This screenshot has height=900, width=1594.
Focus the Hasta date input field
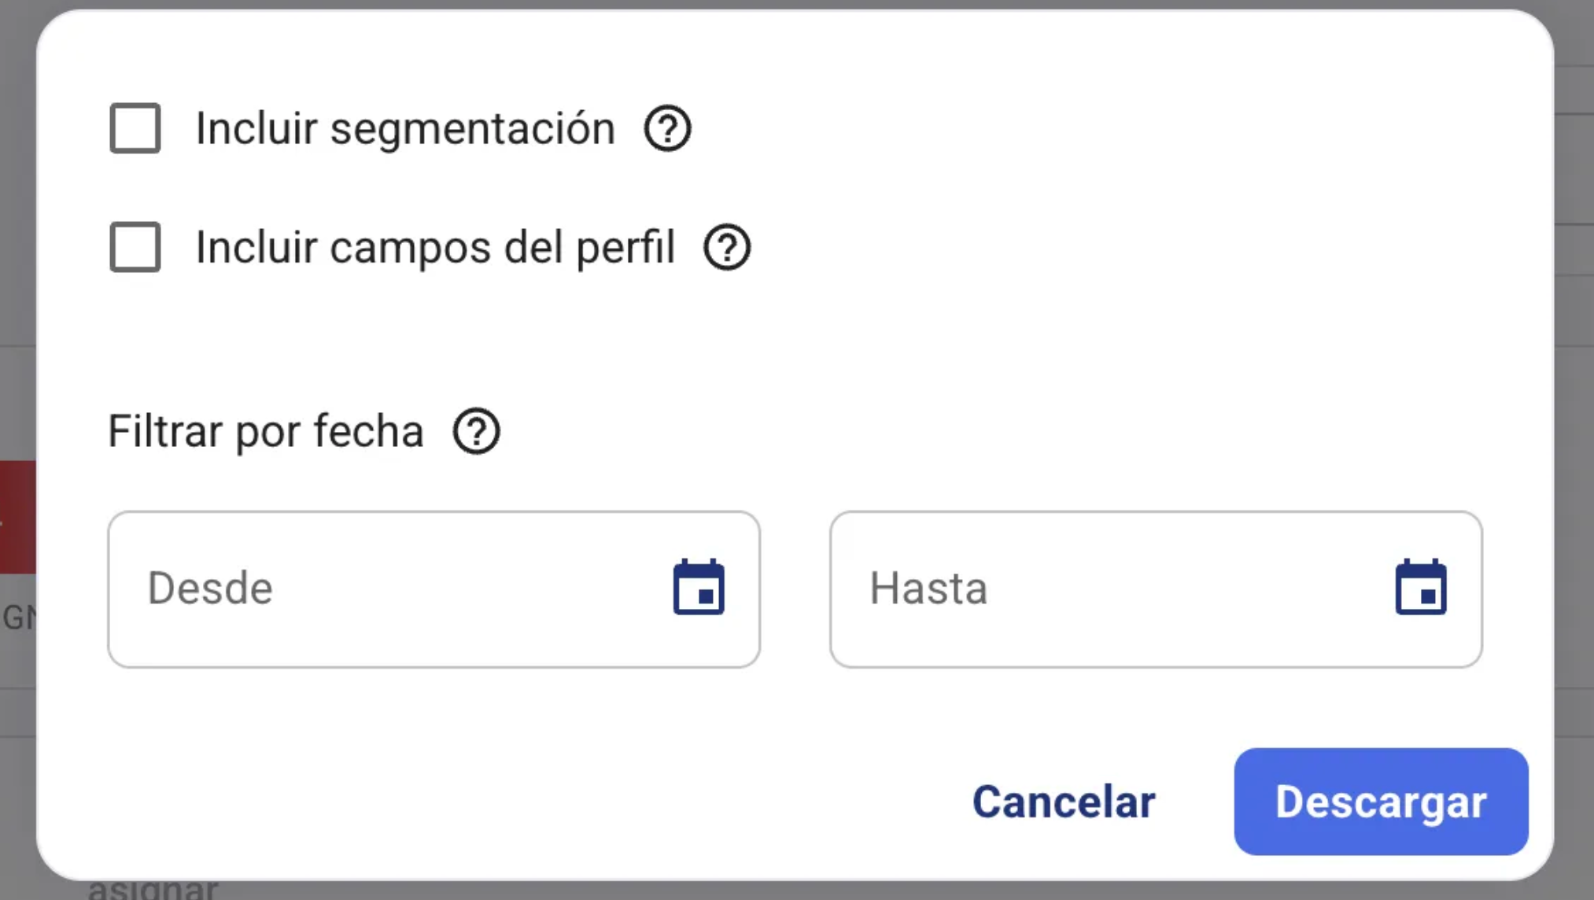(1117, 589)
